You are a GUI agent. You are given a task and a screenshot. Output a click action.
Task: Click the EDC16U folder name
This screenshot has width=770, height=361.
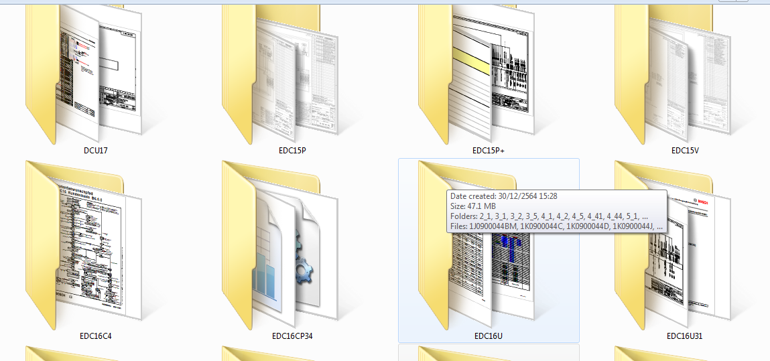click(489, 336)
